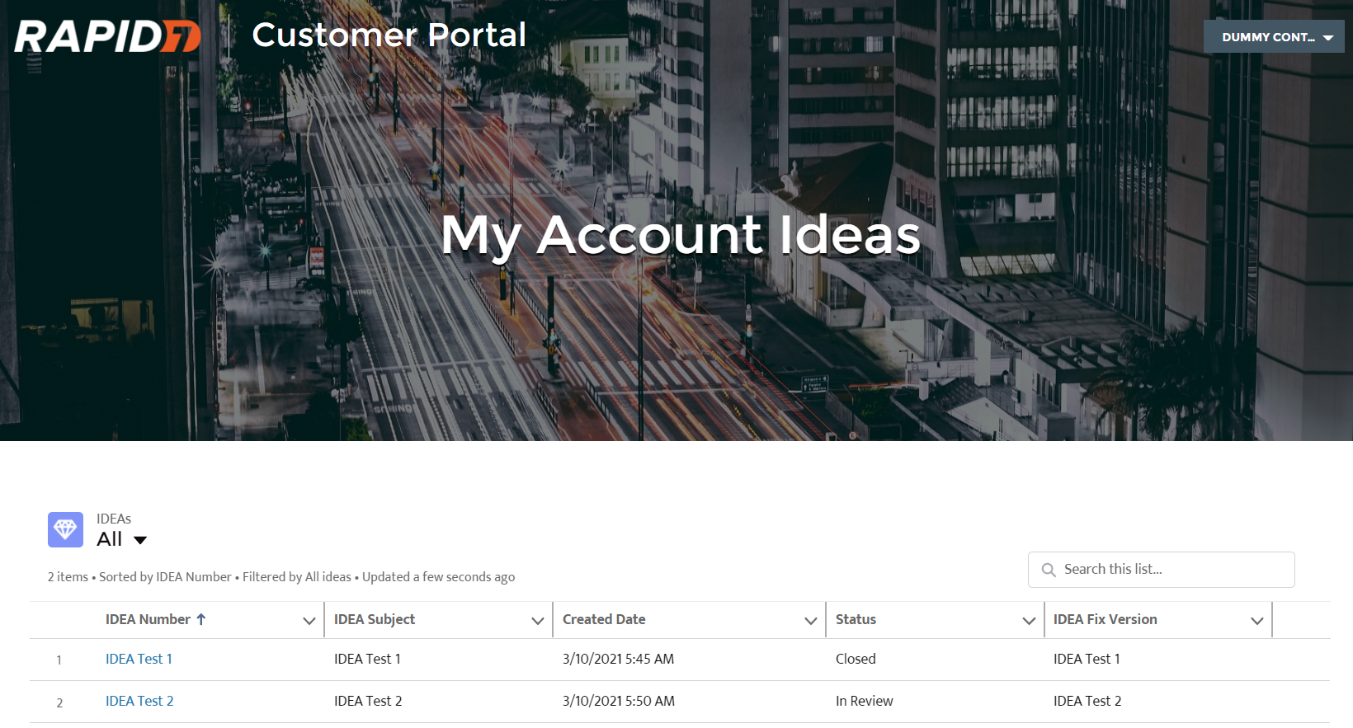Click the IDEAs diamond icon
Viewport: 1353px width, 728px height.
(65, 529)
